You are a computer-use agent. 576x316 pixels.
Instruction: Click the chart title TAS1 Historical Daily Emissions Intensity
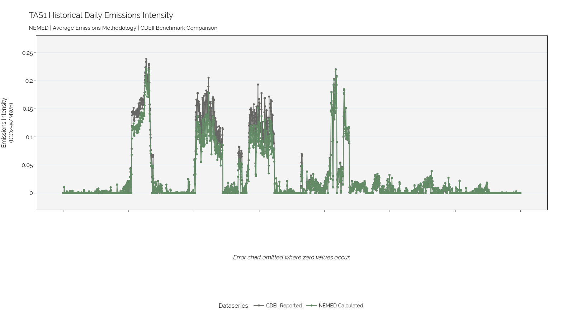[x=101, y=15]
